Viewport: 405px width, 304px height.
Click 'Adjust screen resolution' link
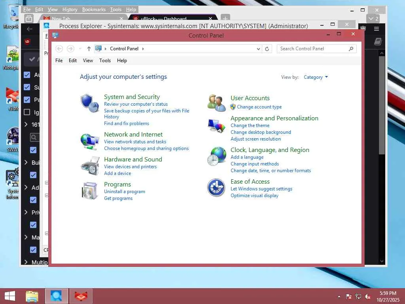(256, 139)
